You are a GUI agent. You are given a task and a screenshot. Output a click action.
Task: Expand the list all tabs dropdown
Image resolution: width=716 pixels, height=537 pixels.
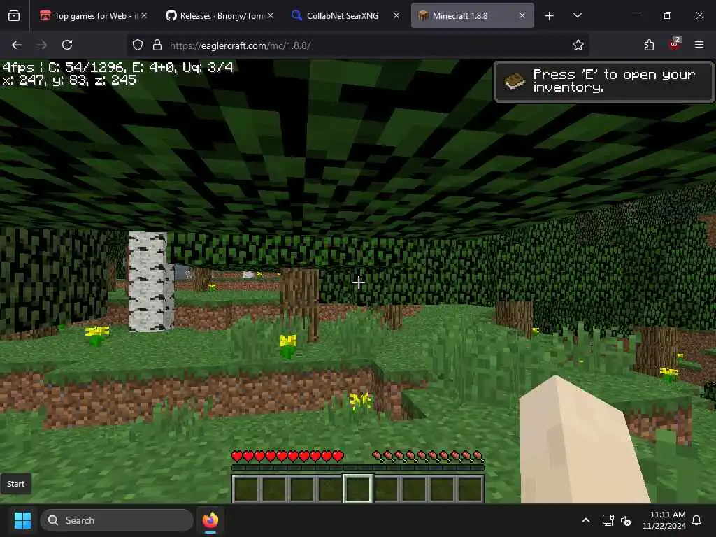577,15
